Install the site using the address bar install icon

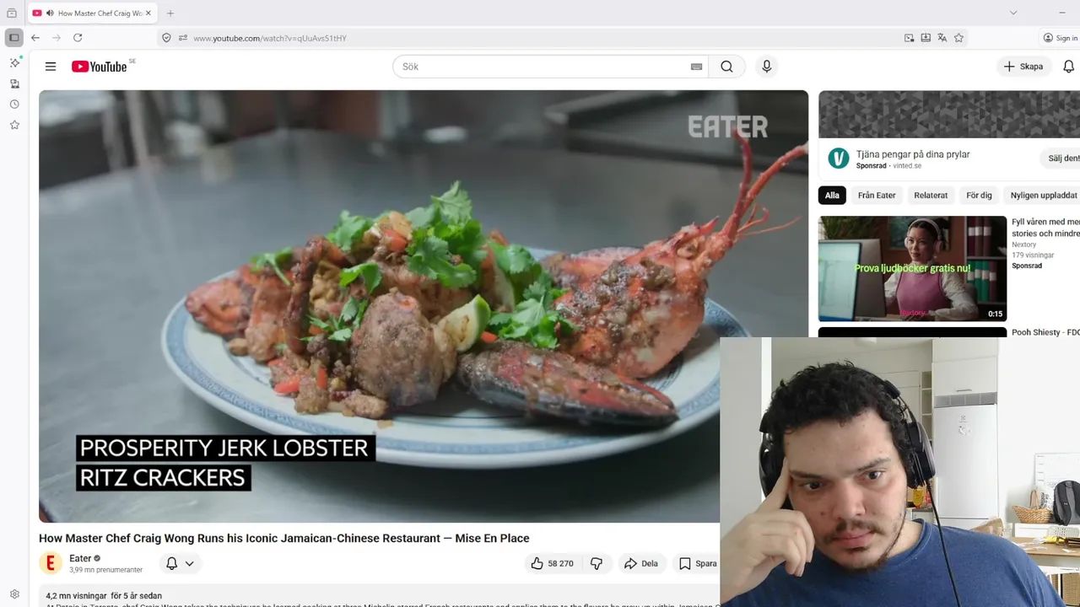[926, 38]
